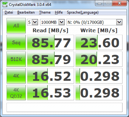Screen dimensions: 129x117
Task: Click the Seq read result 85.77
Action: [51, 42]
